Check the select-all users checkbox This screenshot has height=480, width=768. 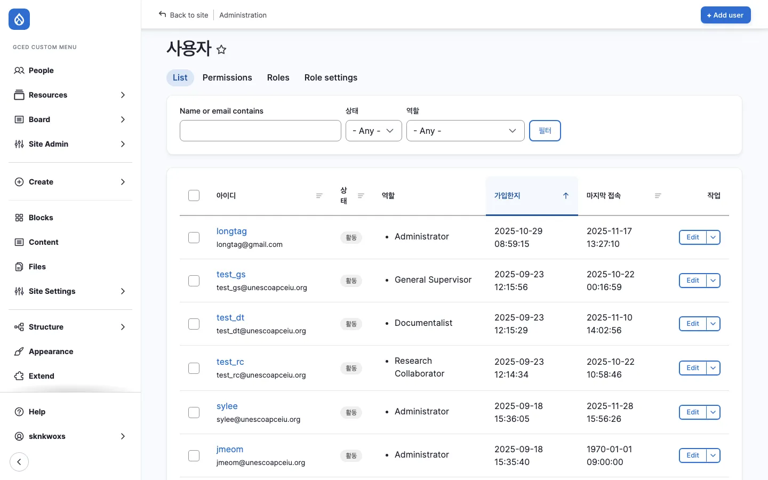[194, 196]
